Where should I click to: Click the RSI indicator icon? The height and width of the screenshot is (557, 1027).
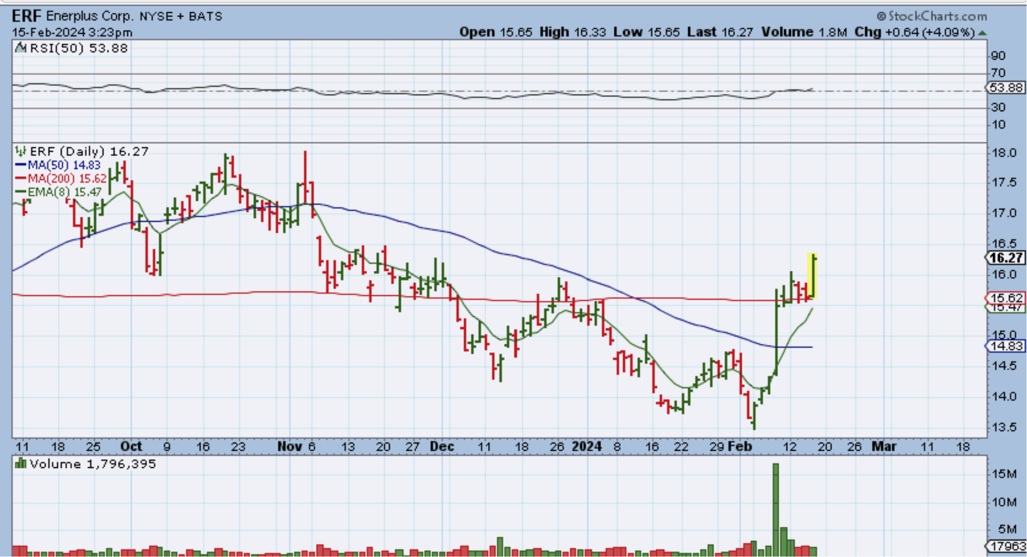pyautogui.click(x=20, y=48)
